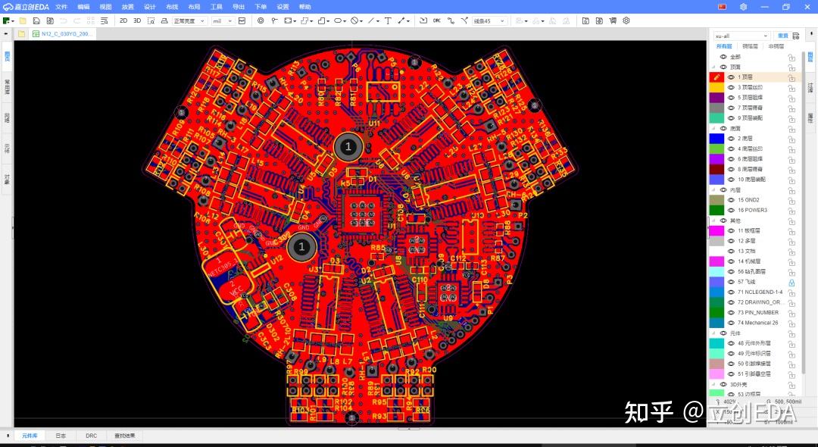
Task: Select the 所有层 filter tab
Action: coord(724,46)
